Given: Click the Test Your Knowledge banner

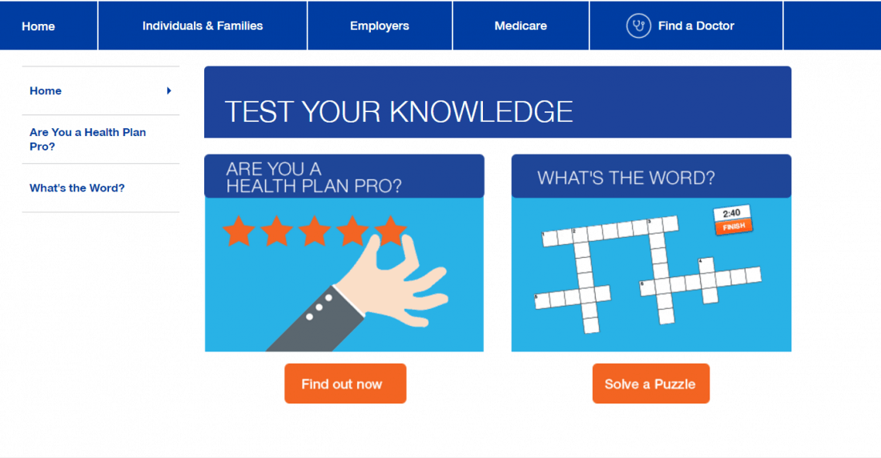Looking at the screenshot, I should tap(497, 102).
